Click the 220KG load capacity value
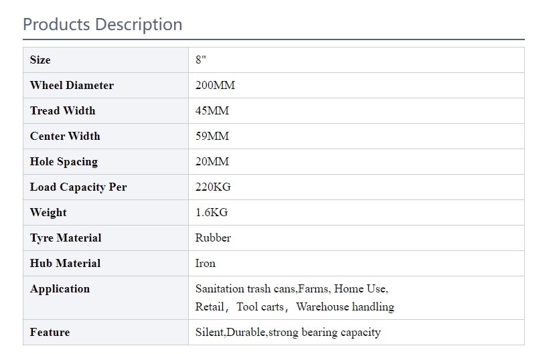The height and width of the screenshot is (354, 559). click(213, 187)
